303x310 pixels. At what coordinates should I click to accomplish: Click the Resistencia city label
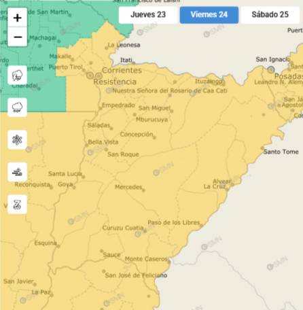coord(115,82)
